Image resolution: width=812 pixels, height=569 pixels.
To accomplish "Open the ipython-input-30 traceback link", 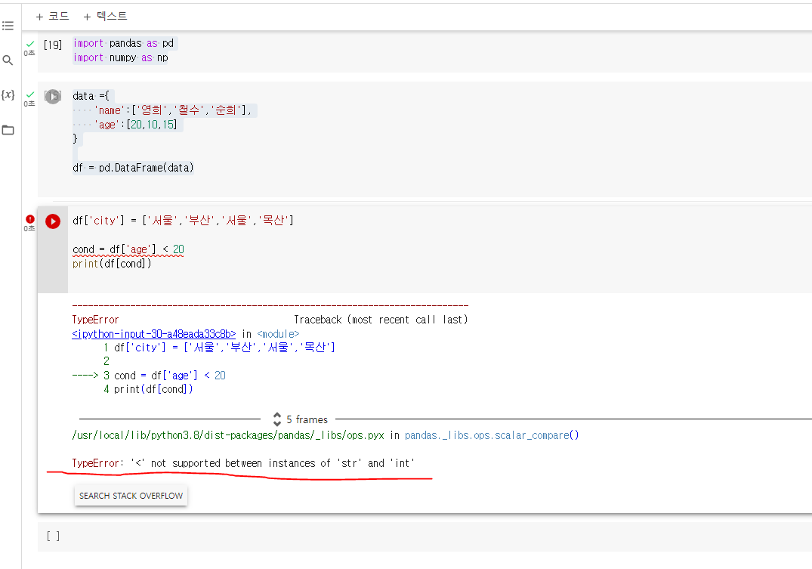I will click(x=154, y=334).
